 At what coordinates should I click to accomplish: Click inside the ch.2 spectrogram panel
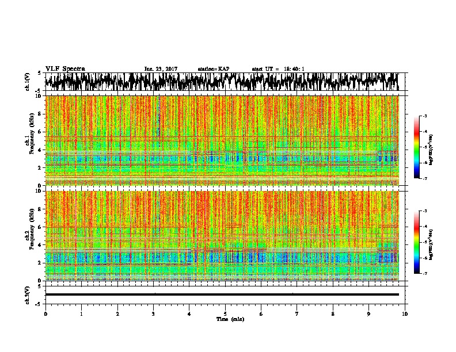[x=222, y=236]
